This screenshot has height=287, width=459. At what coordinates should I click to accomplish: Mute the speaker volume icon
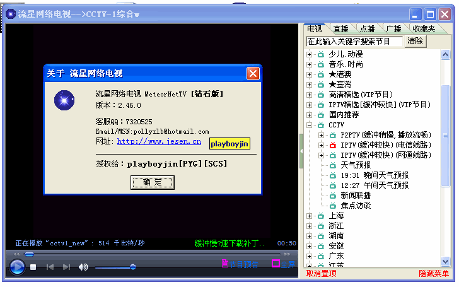point(83,267)
